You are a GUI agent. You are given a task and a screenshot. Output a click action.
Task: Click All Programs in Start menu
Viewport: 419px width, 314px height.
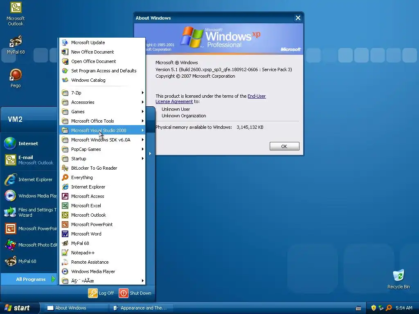point(29,279)
